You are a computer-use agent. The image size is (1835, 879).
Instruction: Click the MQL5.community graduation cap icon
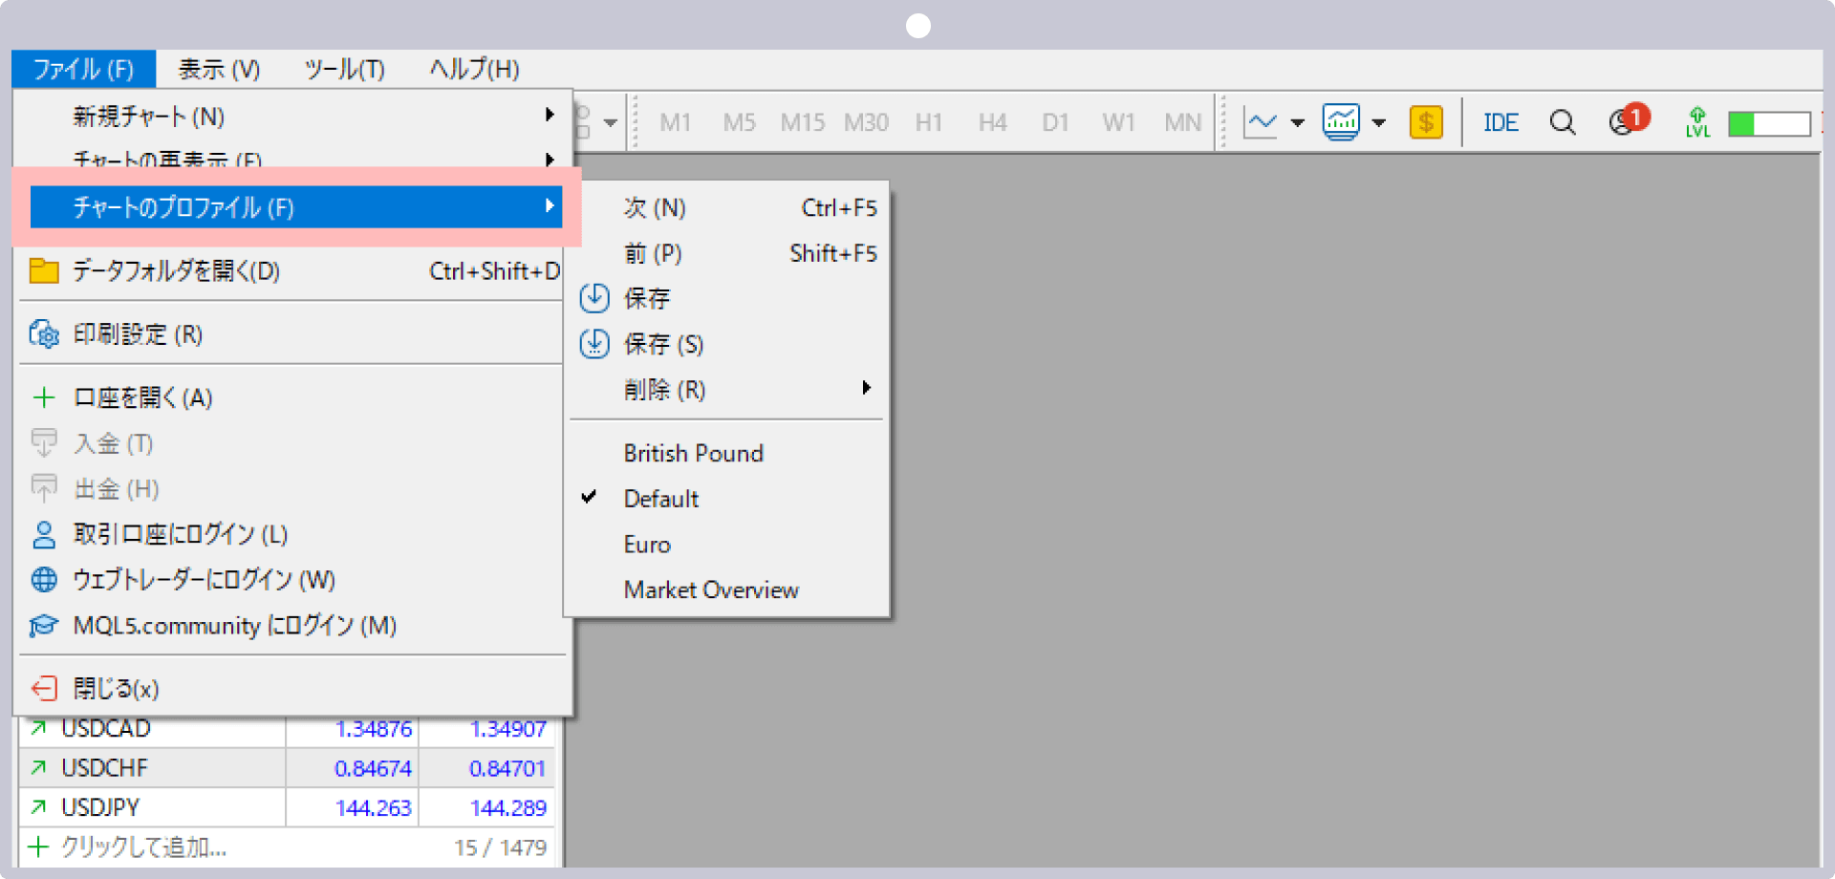pyautogui.click(x=44, y=626)
